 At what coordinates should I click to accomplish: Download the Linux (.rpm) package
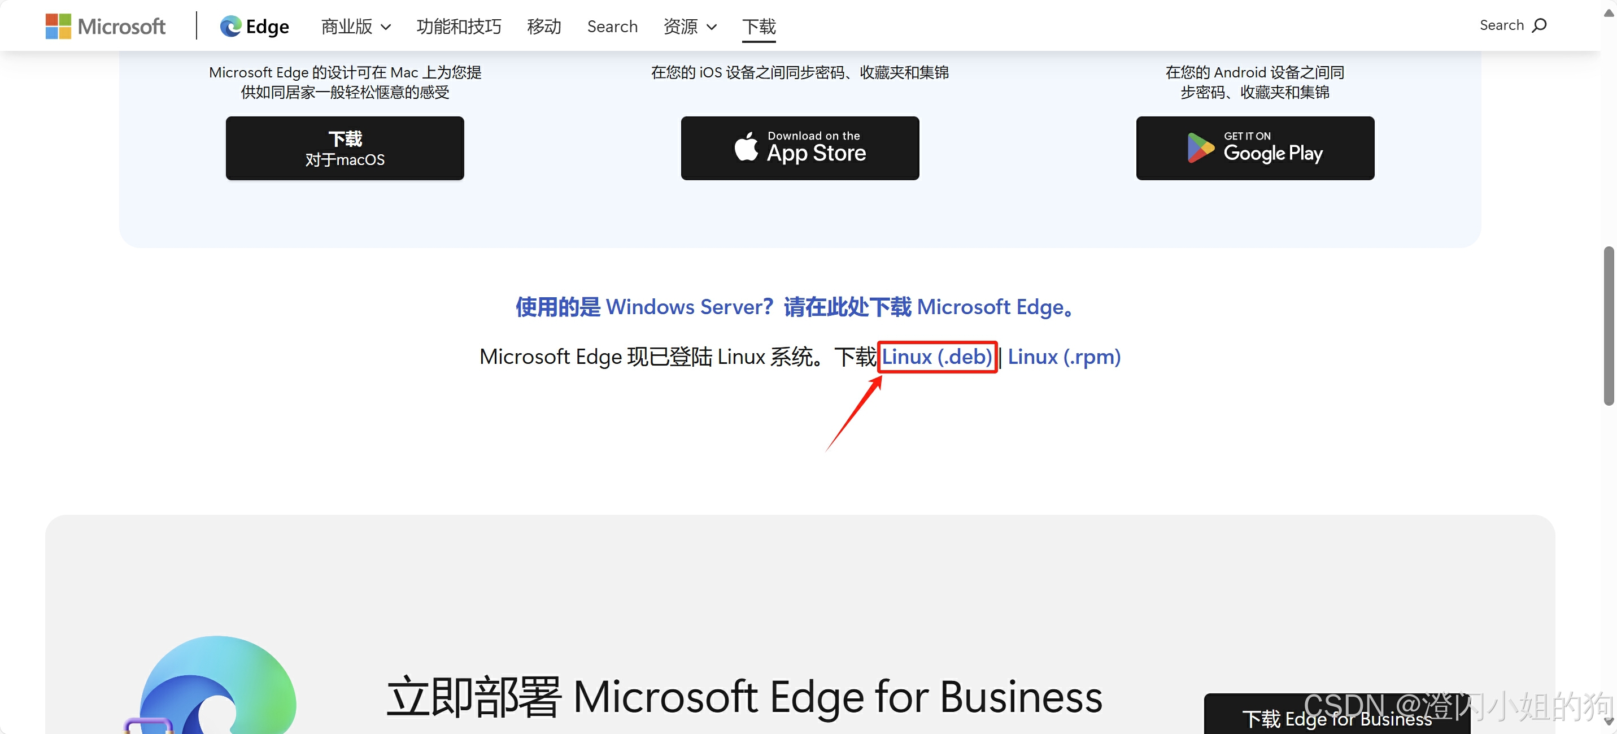(1064, 357)
